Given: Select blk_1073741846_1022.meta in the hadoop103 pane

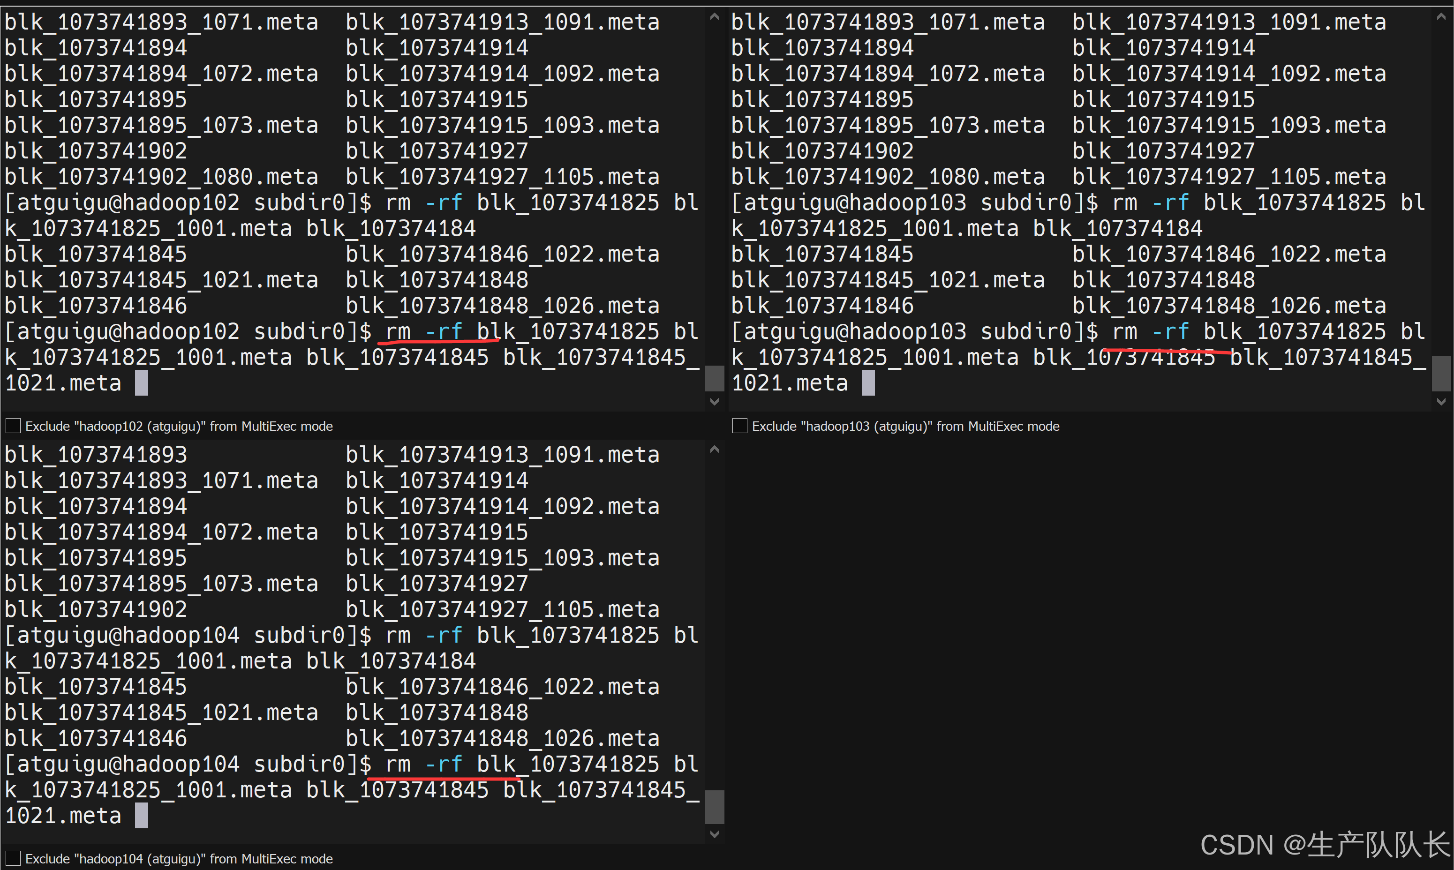Looking at the screenshot, I should pos(1229,255).
